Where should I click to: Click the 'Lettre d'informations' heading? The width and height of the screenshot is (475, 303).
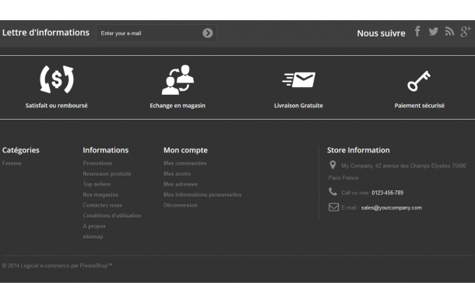pyautogui.click(x=46, y=33)
